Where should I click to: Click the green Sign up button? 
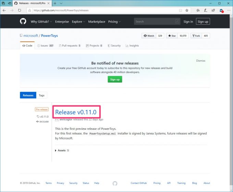click(x=115, y=79)
